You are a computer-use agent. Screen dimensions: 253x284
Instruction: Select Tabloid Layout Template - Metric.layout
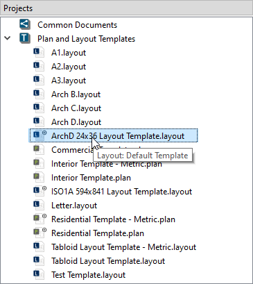[x=123, y=247]
